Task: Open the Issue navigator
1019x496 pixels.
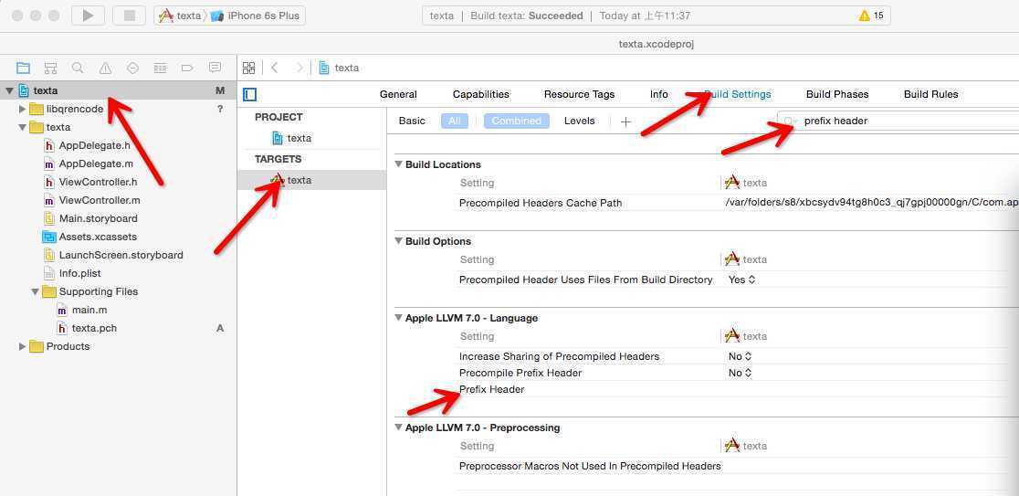Action: [105, 68]
